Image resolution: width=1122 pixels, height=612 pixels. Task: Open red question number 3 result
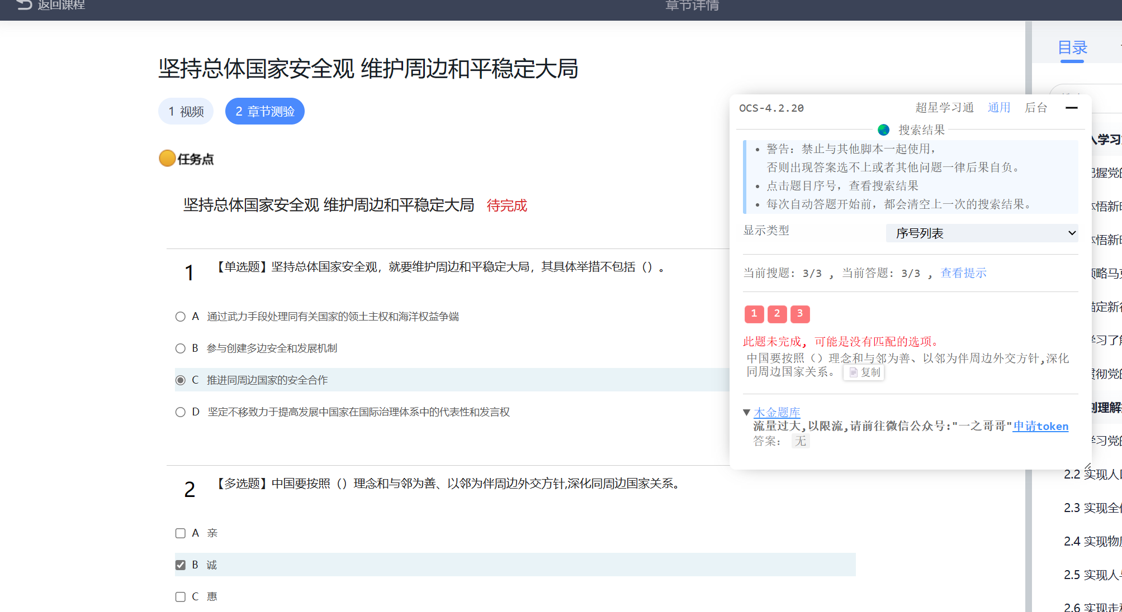pyautogui.click(x=800, y=314)
